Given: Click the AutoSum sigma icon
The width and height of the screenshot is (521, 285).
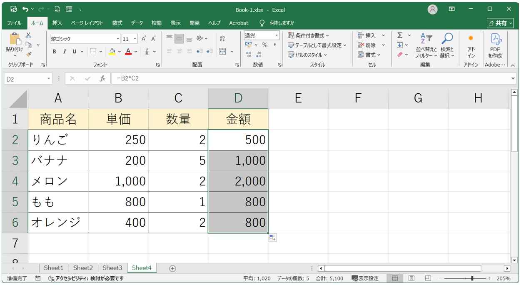Looking at the screenshot, I should tap(400, 35).
